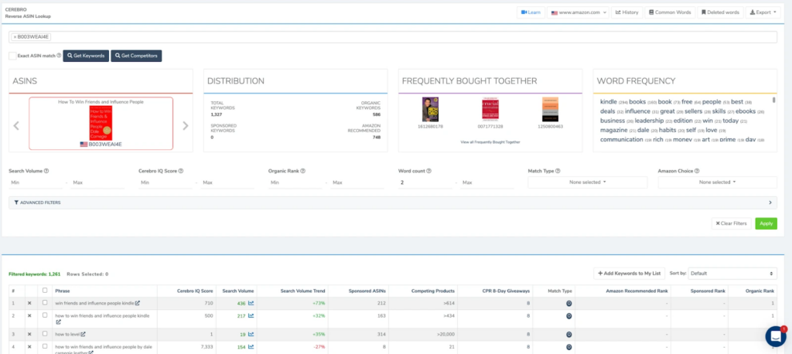This screenshot has height=354, width=792.
Task: Click the Get Keywords button
Action: pyautogui.click(x=86, y=56)
